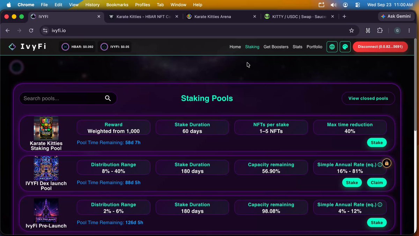Image resolution: width=419 pixels, height=236 pixels.
Task: Open the language globe icon
Action: pos(332,47)
